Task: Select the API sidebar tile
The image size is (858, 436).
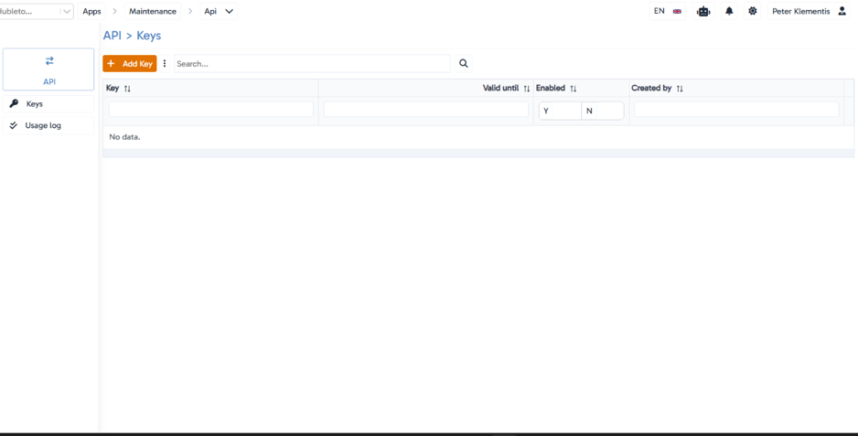Action: coord(48,69)
